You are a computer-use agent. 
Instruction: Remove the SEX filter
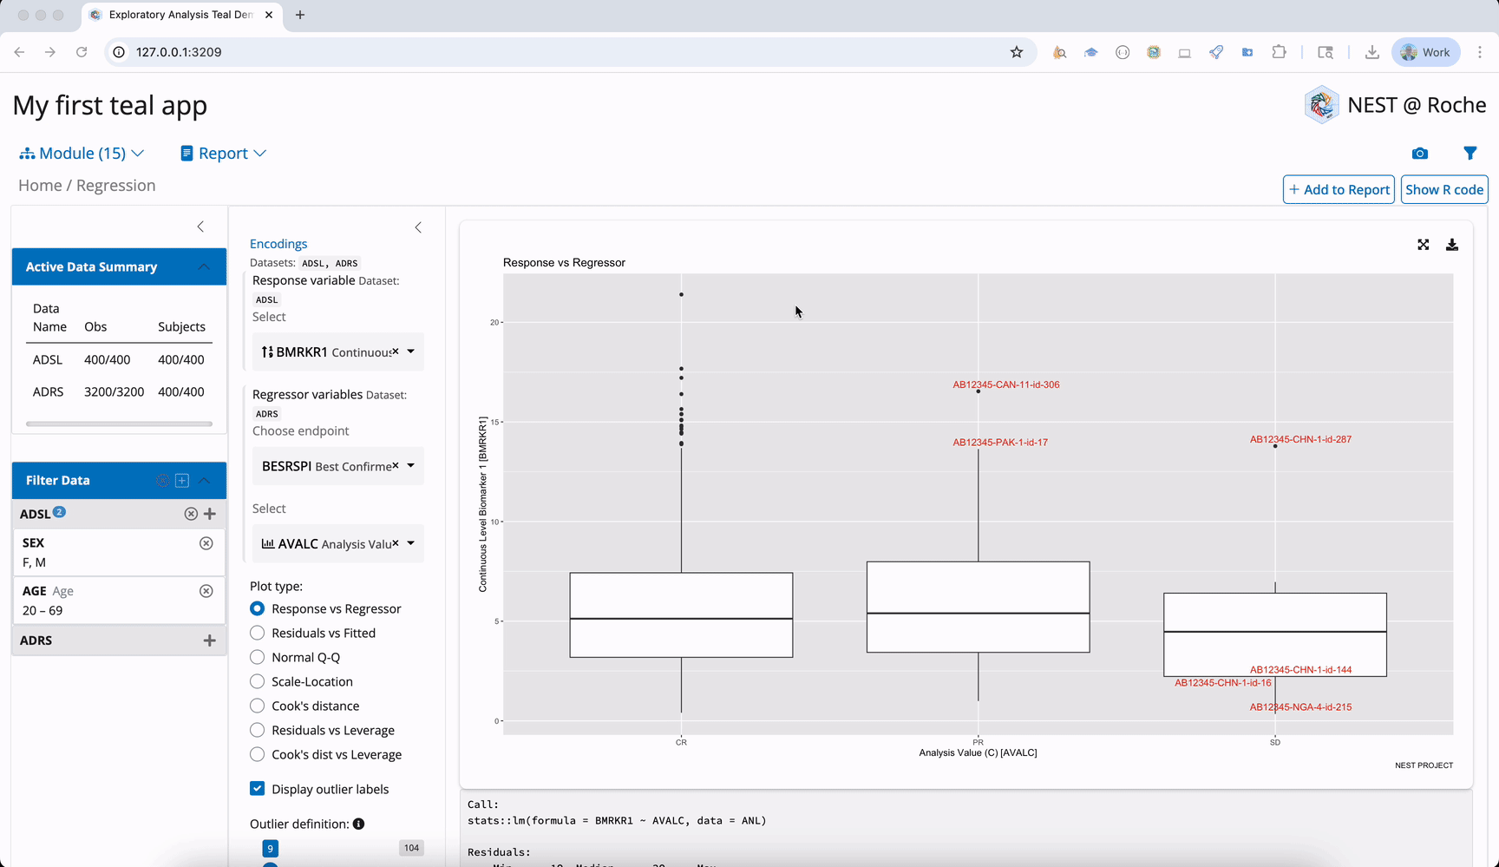pos(206,543)
